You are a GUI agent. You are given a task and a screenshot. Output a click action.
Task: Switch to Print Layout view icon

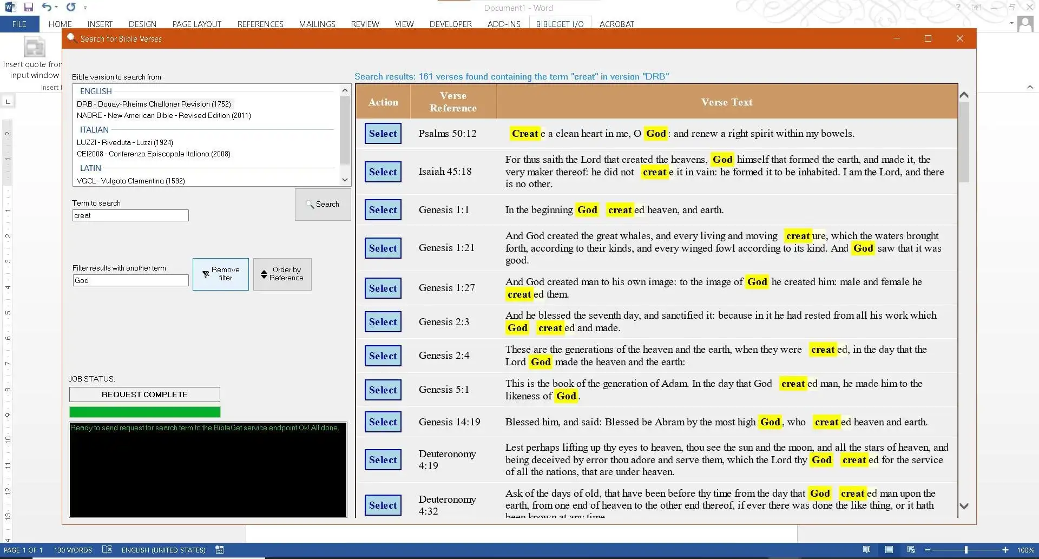[889, 550]
